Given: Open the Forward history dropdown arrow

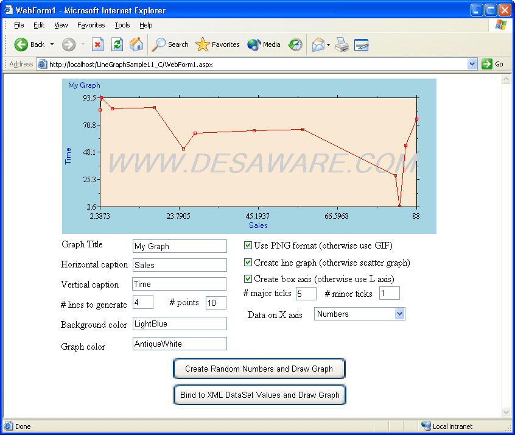Looking at the screenshot, I should 83,44.
